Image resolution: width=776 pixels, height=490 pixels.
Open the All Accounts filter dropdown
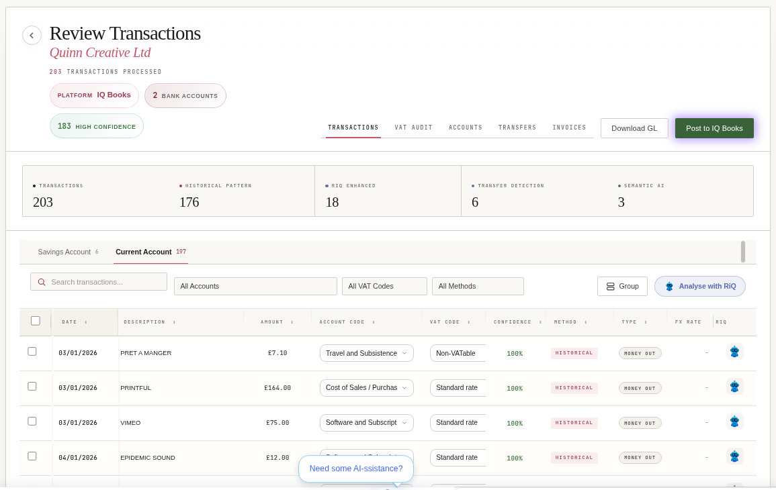[x=255, y=287]
